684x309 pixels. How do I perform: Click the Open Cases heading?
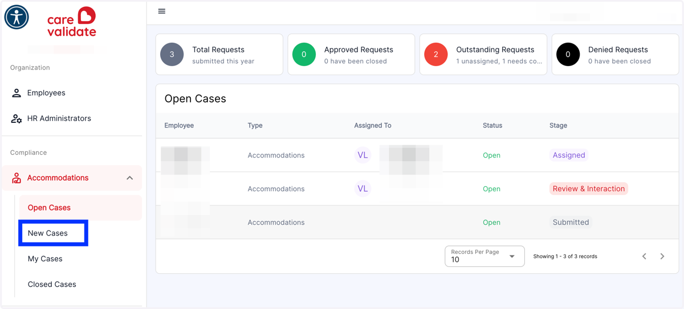tap(195, 99)
